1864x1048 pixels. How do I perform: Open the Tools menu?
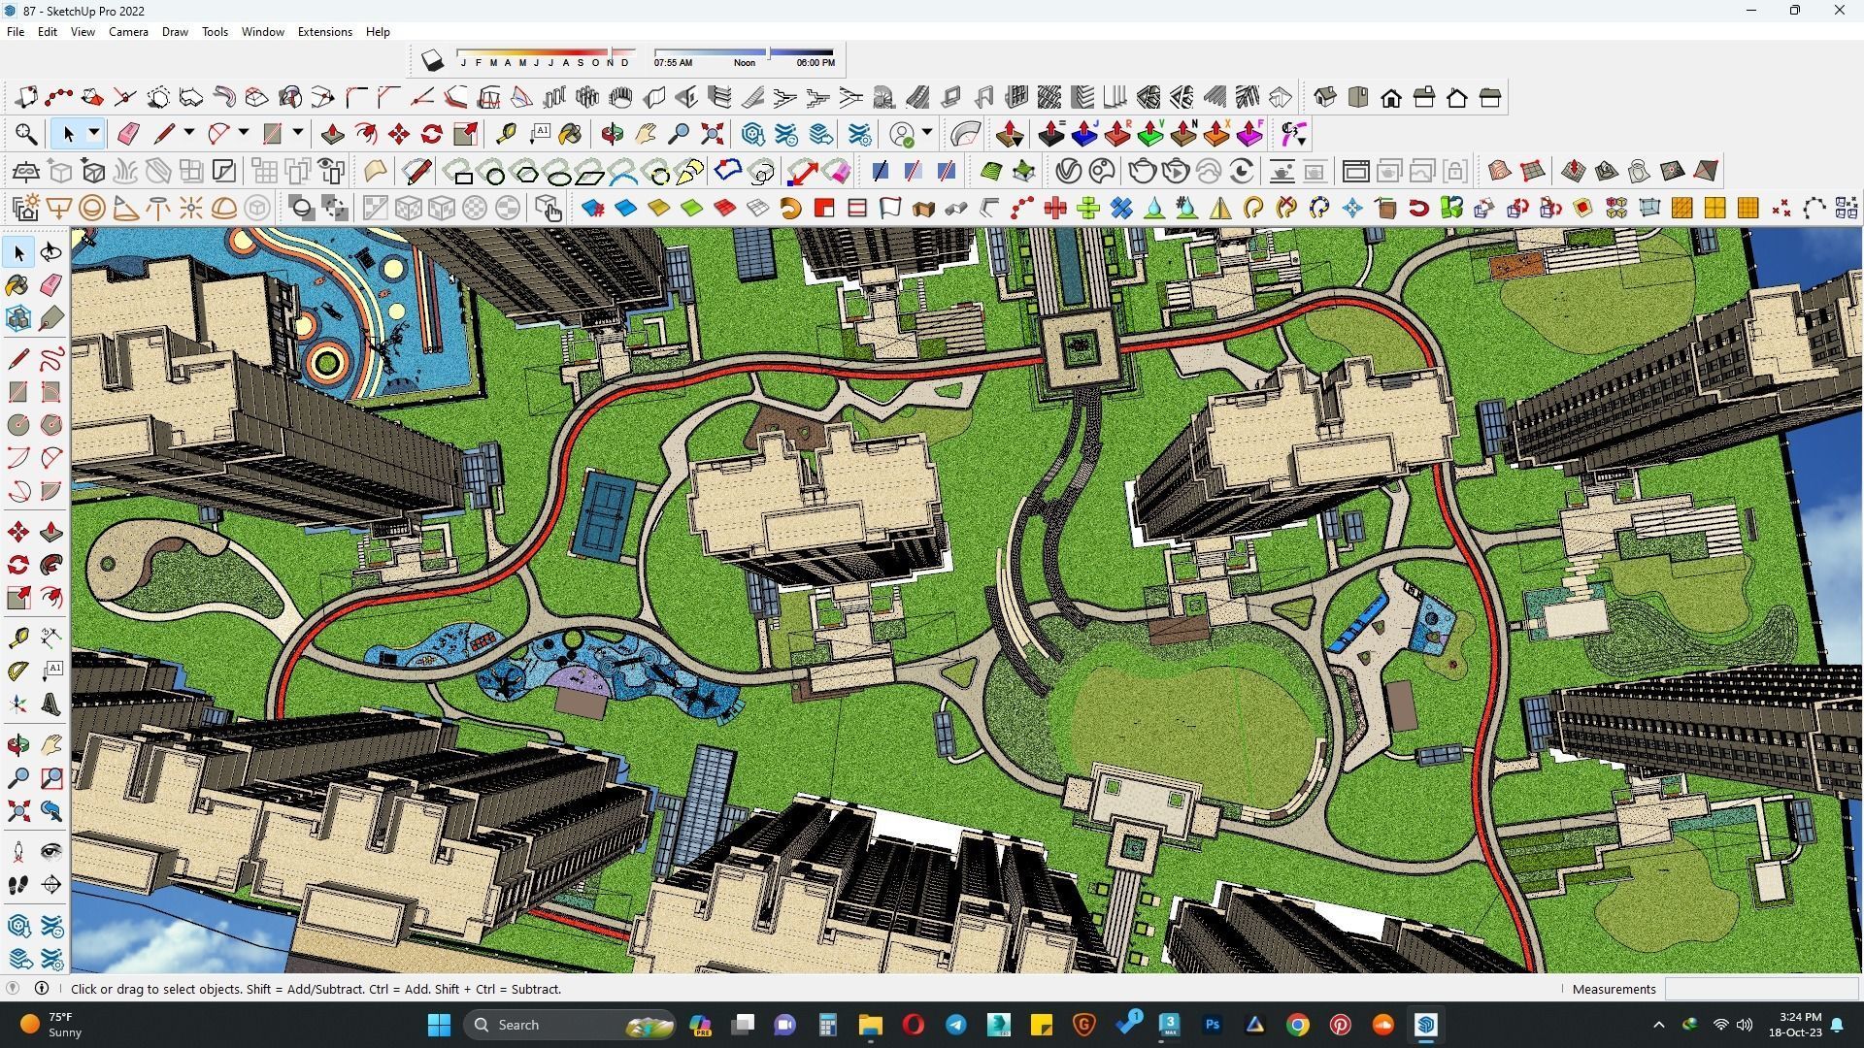215,32
